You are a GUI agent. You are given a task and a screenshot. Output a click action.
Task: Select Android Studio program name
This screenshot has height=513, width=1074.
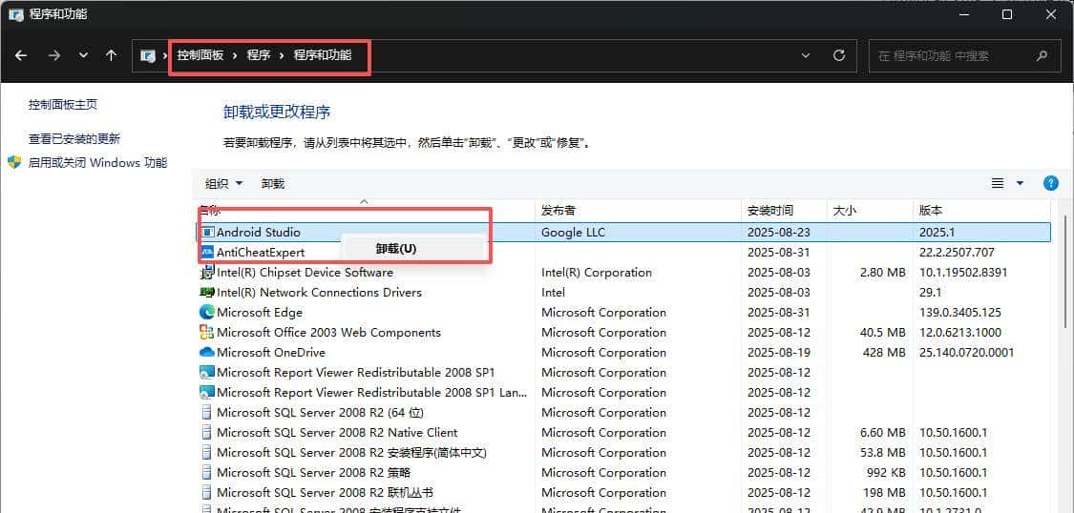[x=258, y=233]
